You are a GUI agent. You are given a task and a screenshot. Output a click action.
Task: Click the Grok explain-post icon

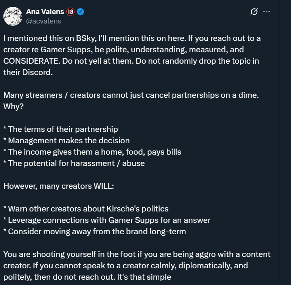pos(254,12)
